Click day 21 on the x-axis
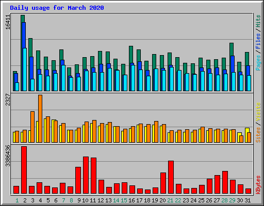The width and height of the screenshot is (264, 206). pos(170,200)
